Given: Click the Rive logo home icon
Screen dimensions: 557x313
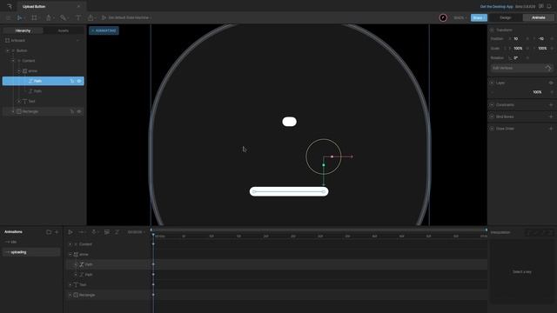Looking at the screenshot, I should 10,6.
